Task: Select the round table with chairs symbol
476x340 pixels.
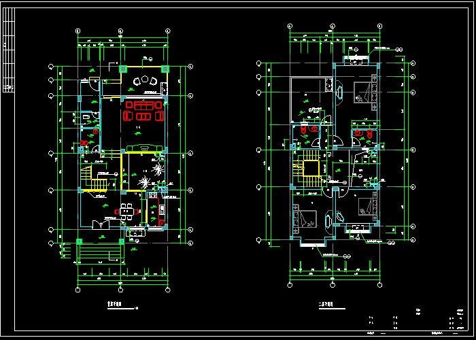Action: point(145,82)
